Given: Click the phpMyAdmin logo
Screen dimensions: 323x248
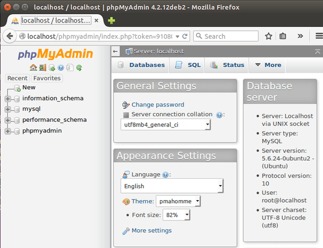Looking at the screenshot, I should point(55,54).
